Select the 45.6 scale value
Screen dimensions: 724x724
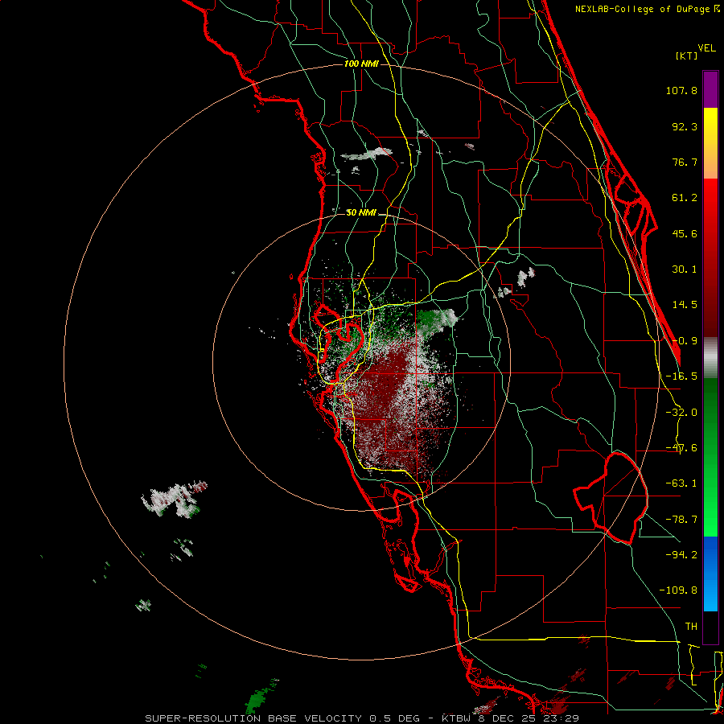click(685, 233)
